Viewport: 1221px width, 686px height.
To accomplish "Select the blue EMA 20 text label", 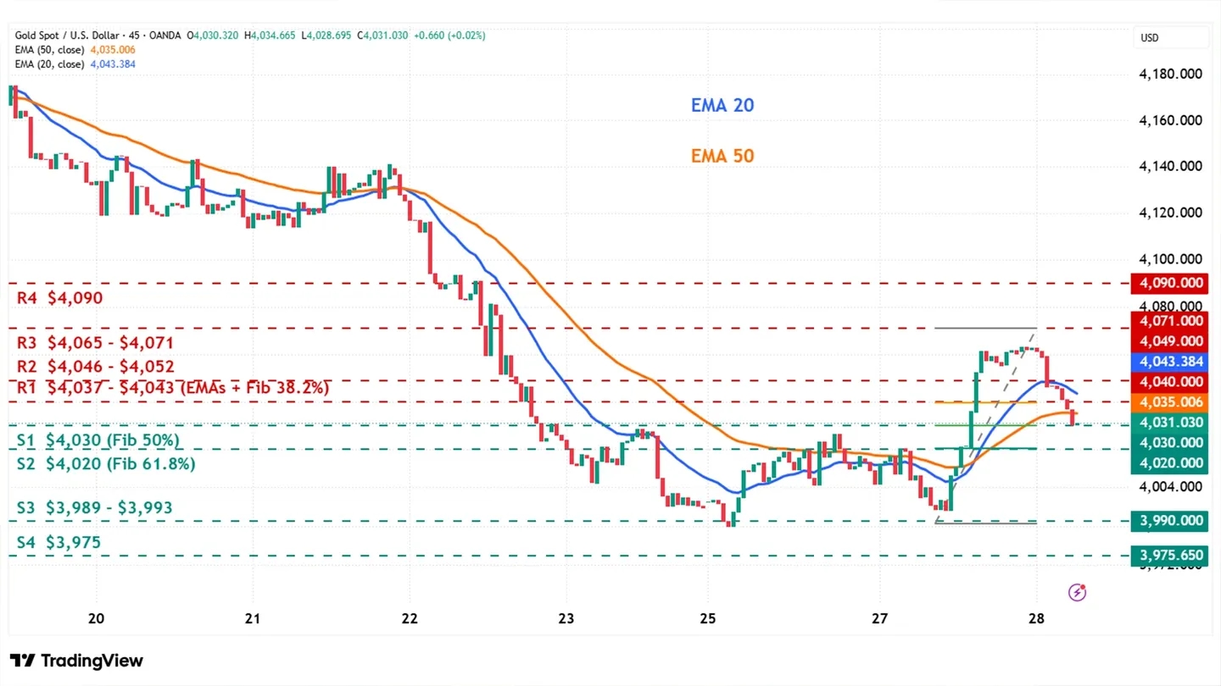I will click(x=722, y=106).
